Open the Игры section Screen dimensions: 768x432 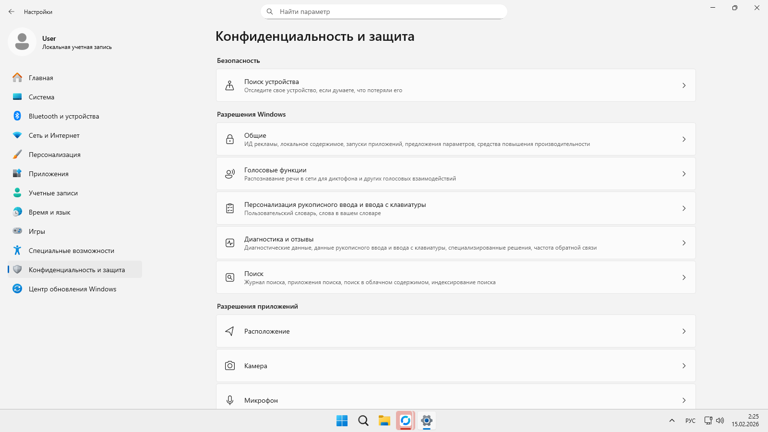[75, 231]
